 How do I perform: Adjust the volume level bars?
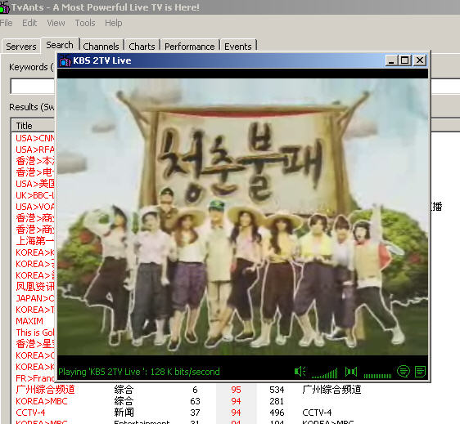(324, 373)
